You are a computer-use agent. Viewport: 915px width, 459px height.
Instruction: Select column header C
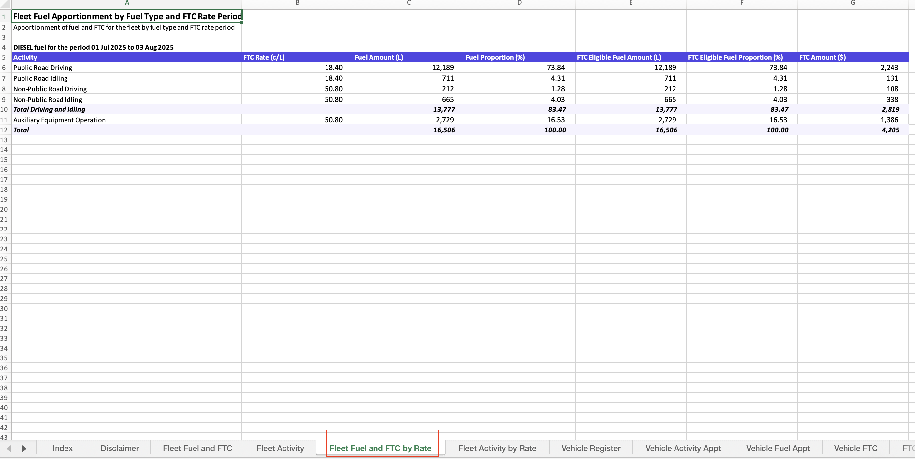tap(408, 4)
